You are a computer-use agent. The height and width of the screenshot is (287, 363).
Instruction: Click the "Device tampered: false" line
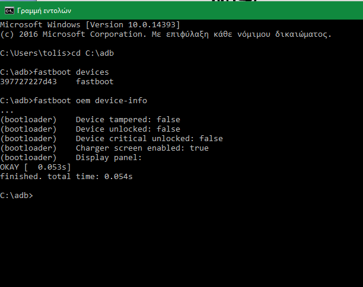[x=128, y=119]
